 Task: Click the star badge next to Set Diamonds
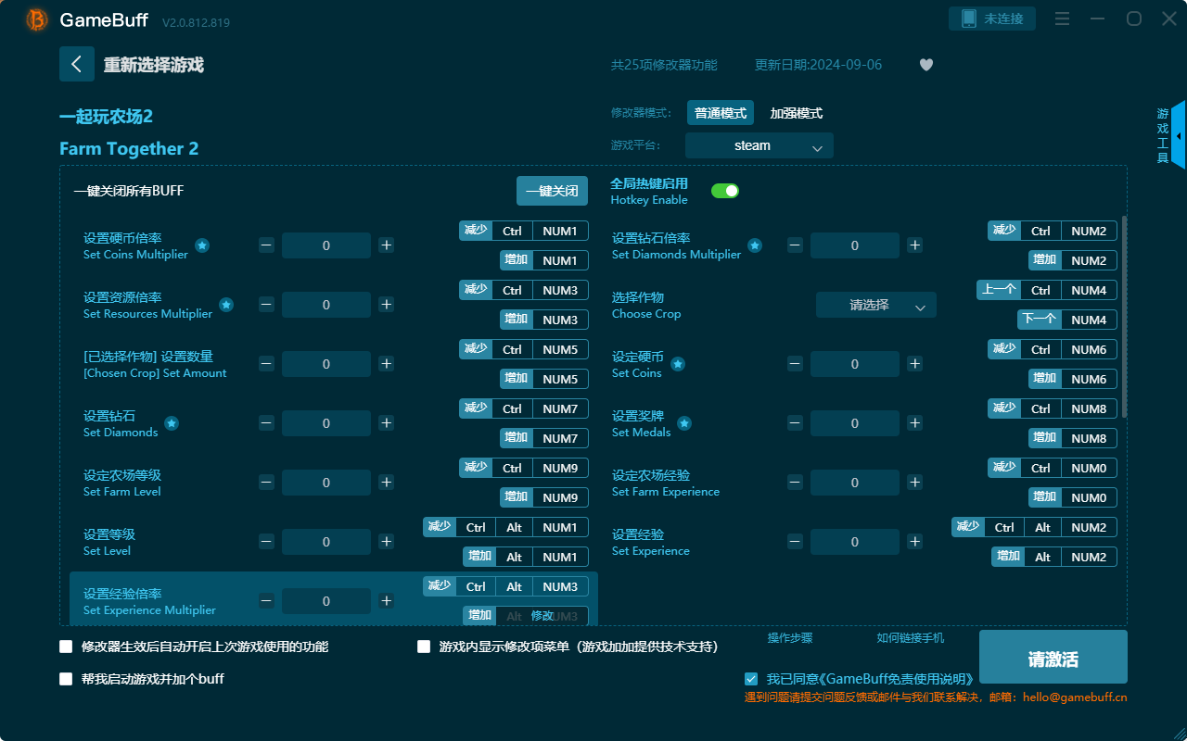pyautogui.click(x=171, y=423)
